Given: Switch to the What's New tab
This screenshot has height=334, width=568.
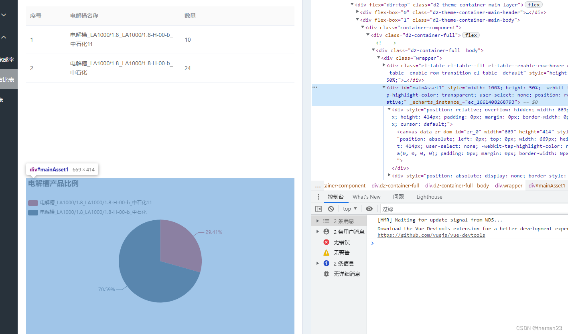Looking at the screenshot, I should (x=367, y=197).
